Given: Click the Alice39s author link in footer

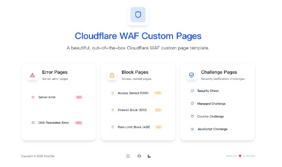Looking at the screenshot, I should click(251, 156).
